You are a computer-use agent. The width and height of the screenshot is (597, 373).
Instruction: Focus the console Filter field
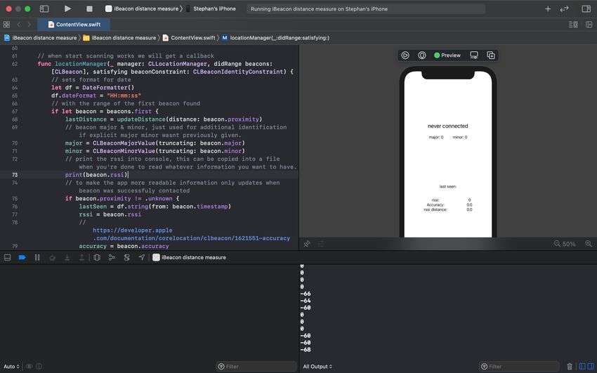point(519,367)
